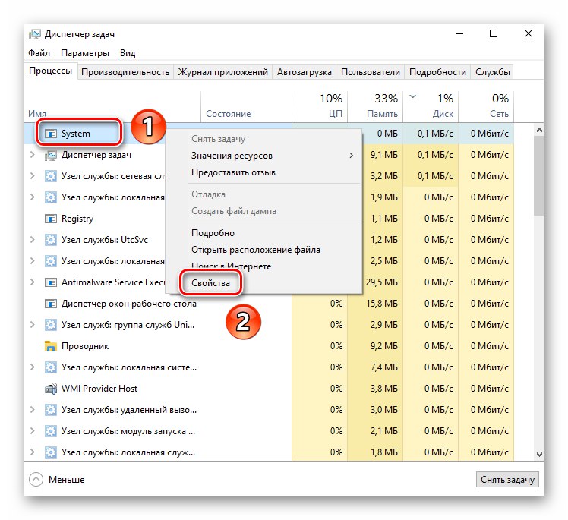
Task: Expand Узел службы: локальная служ group
Action: [33, 452]
